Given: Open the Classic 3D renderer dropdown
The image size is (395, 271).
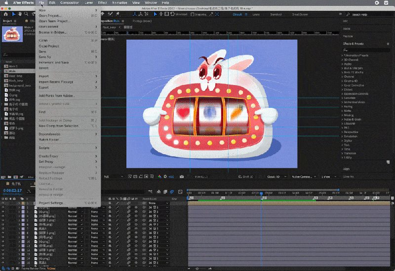Looking at the screenshot, I should 276,177.
